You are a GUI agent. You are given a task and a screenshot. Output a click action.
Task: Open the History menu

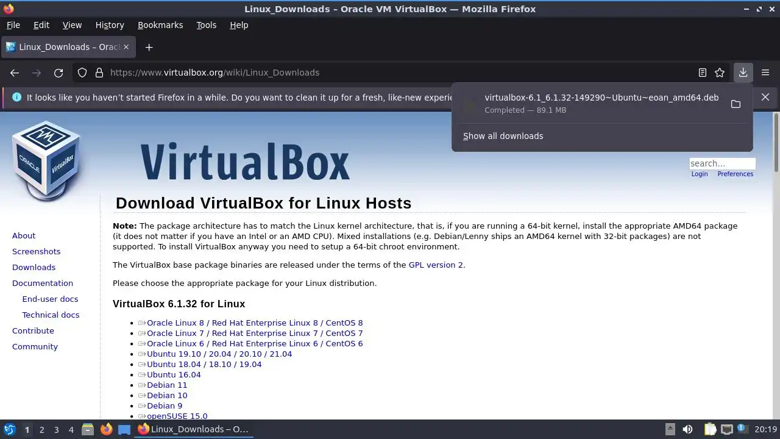coord(110,25)
